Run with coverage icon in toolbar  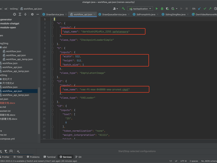coord(167,8)
